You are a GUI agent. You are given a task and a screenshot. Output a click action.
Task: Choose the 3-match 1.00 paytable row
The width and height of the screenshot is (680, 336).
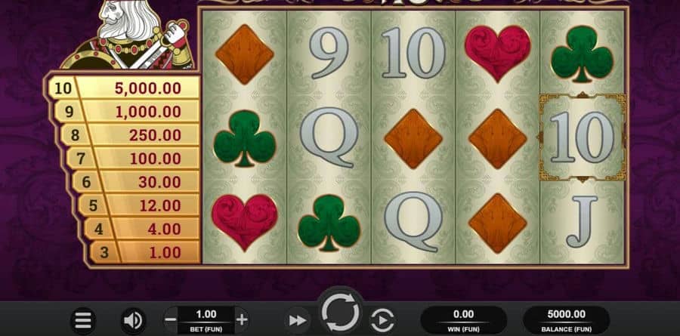[x=144, y=252]
